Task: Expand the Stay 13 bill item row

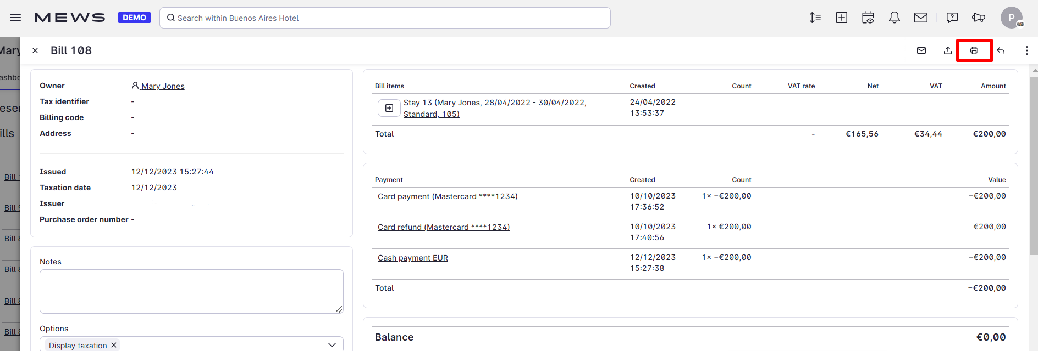Action: [389, 108]
